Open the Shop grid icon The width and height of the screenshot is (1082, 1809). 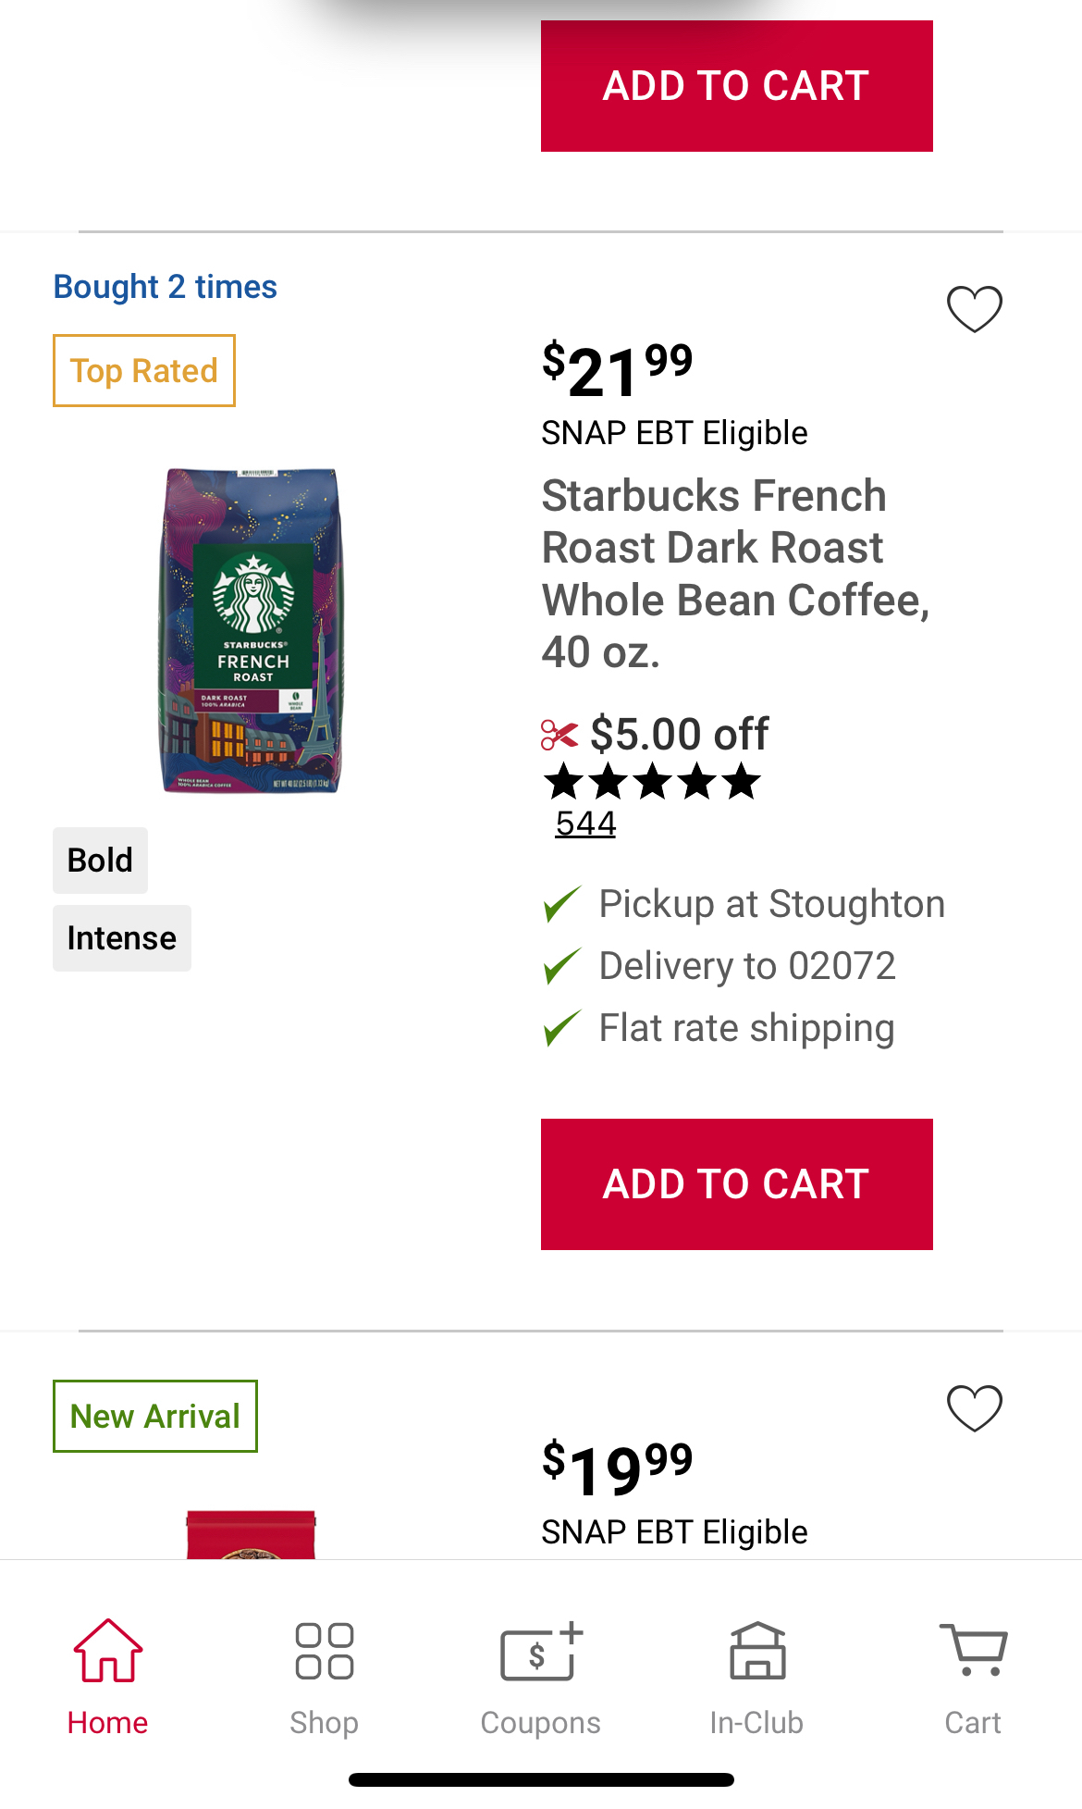(x=324, y=1651)
